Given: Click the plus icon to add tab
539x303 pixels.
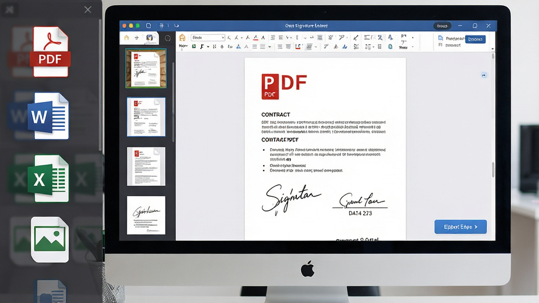Looking at the screenshot, I should point(136,38).
